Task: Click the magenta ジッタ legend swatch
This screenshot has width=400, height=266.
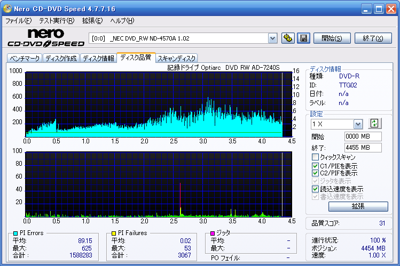Action: pyautogui.click(x=212, y=233)
